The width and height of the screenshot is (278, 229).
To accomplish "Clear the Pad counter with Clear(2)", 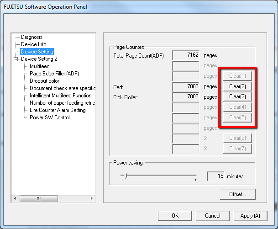I will coord(237,86).
